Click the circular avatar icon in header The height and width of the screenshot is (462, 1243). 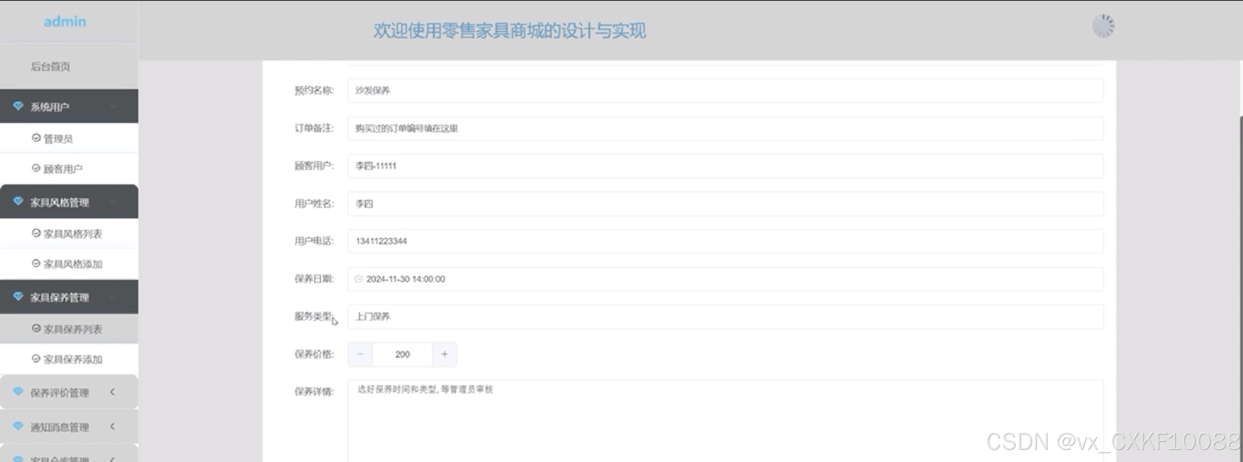(1103, 26)
